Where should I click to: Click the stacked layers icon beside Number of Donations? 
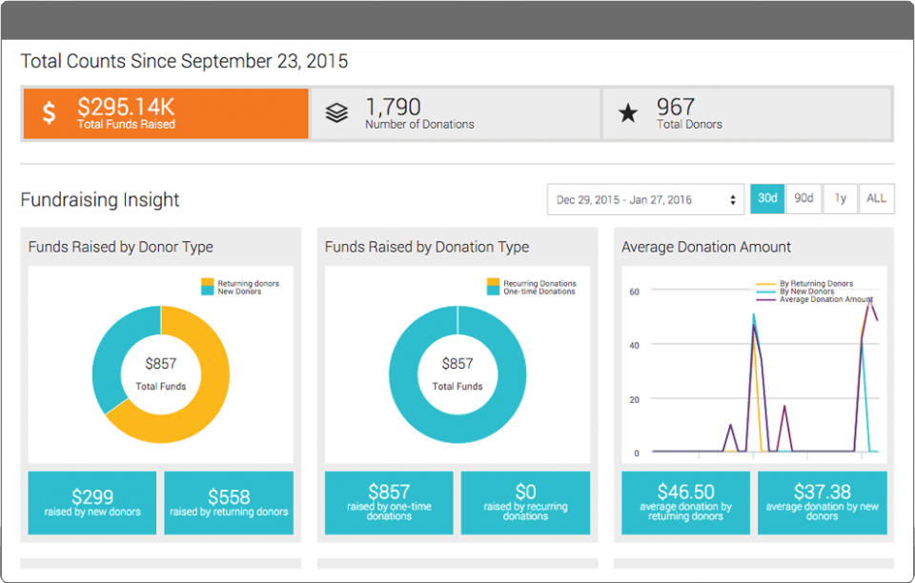pyautogui.click(x=335, y=112)
